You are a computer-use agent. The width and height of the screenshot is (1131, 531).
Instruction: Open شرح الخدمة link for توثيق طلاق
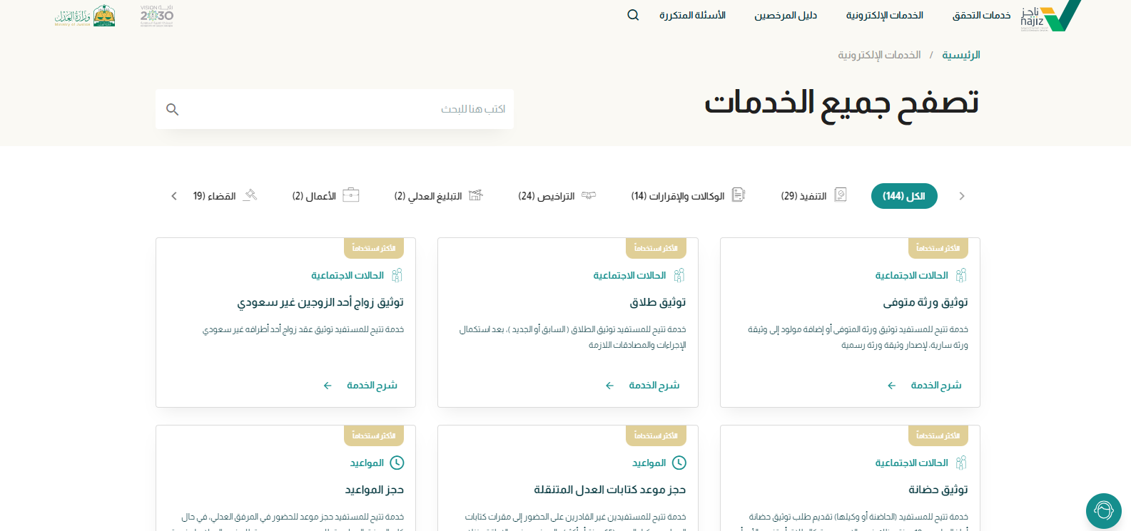(653, 385)
